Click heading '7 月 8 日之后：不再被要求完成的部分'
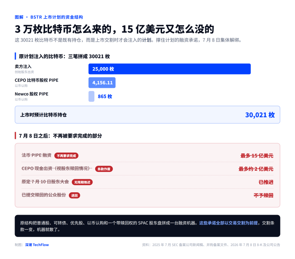Viewport: 295px width, 259px height. [x=61, y=136]
